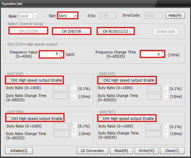Decrement Frequency Change Time spinner down

tap(163, 56)
